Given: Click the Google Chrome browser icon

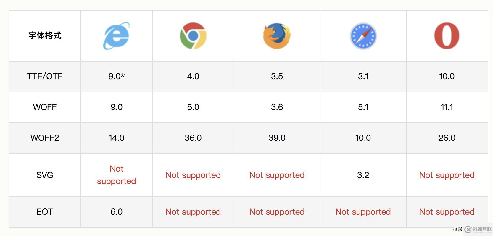Looking at the screenshot, I should pyautogui.click(x=193, y=36).
